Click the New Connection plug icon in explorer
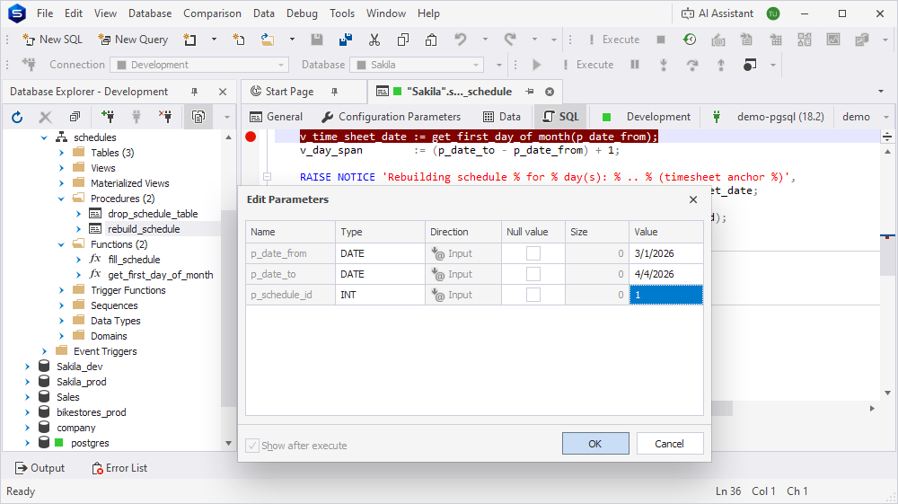 108,117
